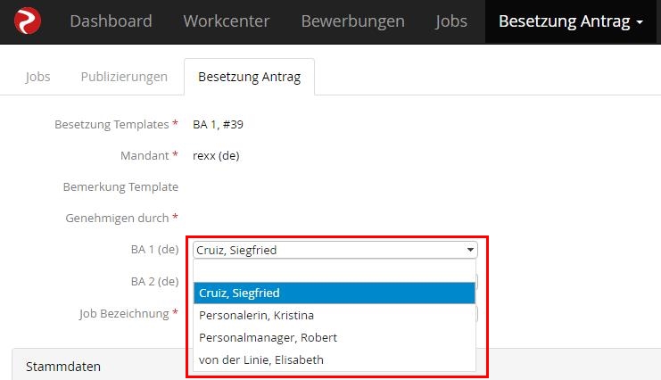The width and height of the screenshot is (661, 380).
Task: Click the rexx logo icon
Action: click(28, 21)
